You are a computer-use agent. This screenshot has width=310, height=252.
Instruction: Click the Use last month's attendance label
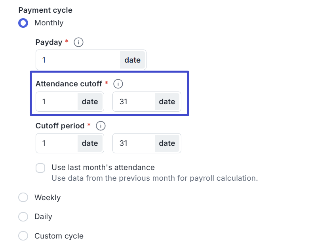coord(103,167)
